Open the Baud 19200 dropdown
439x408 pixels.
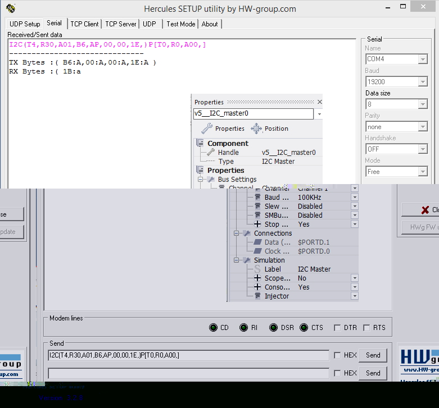[x=423, y=82]
